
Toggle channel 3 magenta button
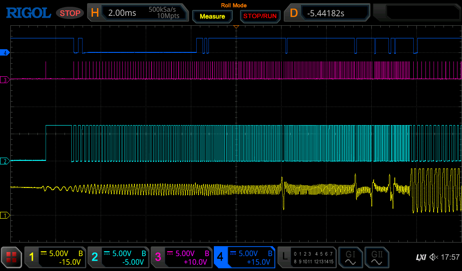pos(158,257)
